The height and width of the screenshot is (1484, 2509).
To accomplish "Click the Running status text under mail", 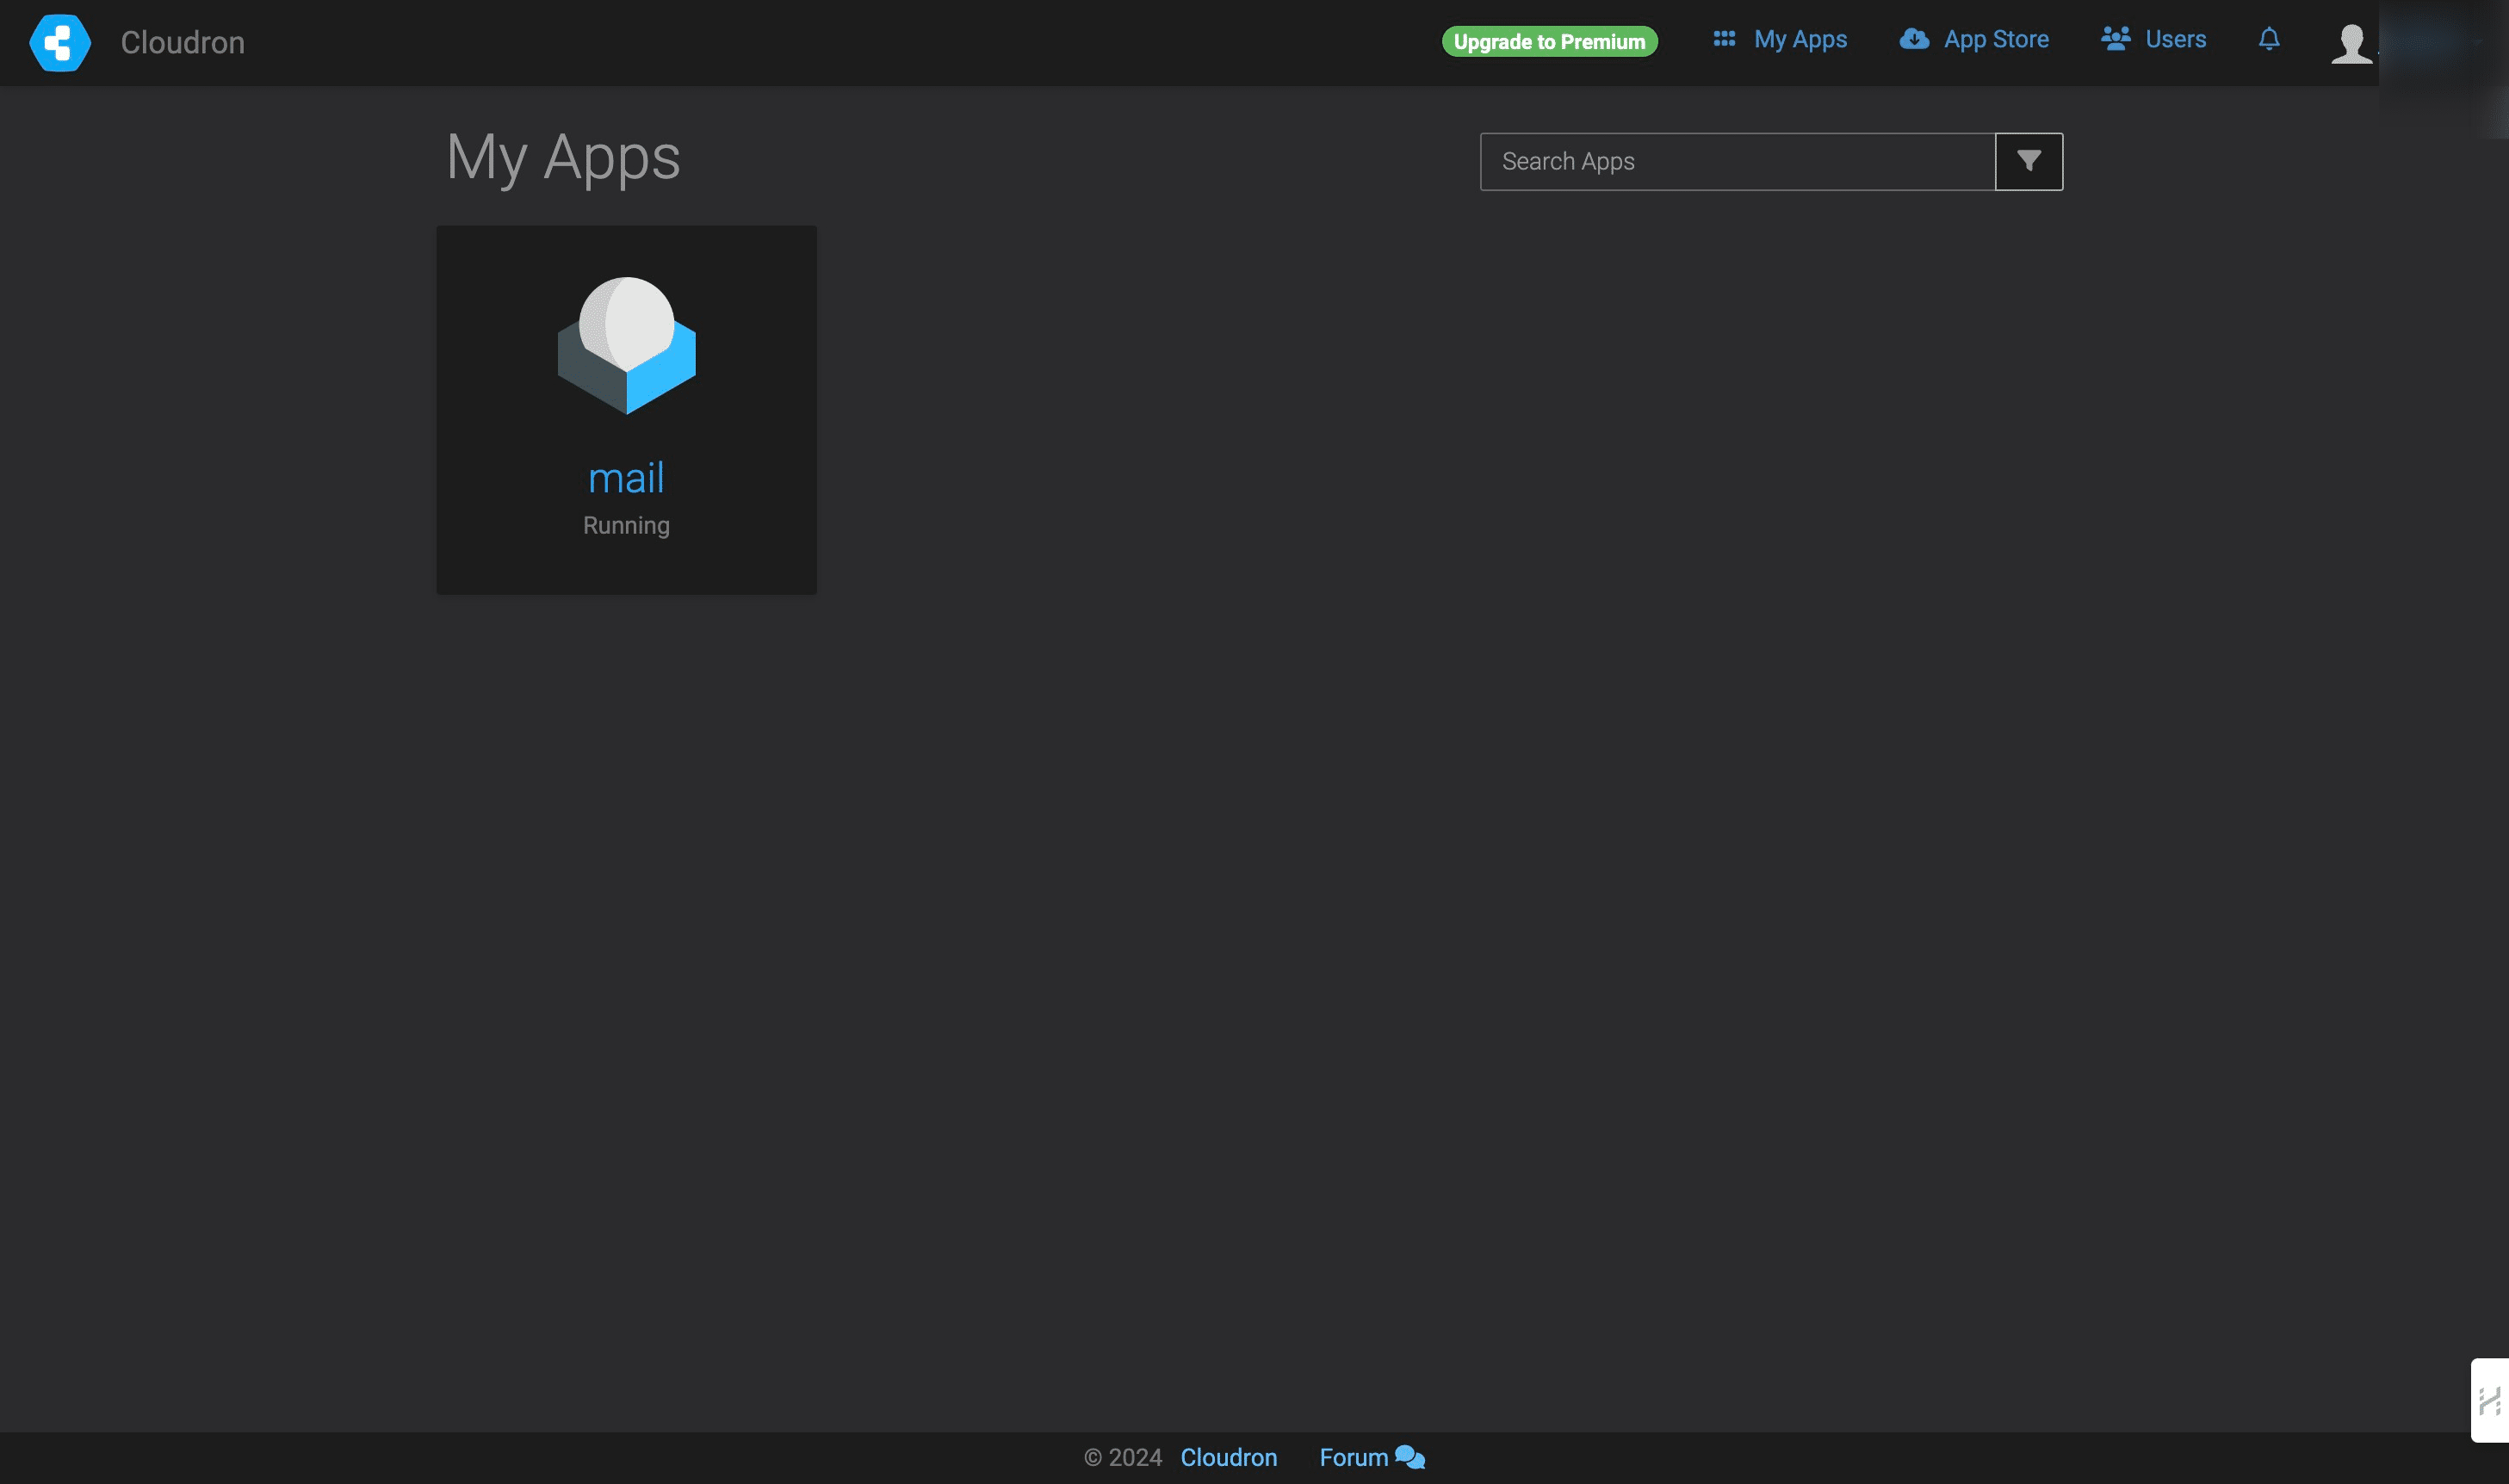I will tap(626, 525).
